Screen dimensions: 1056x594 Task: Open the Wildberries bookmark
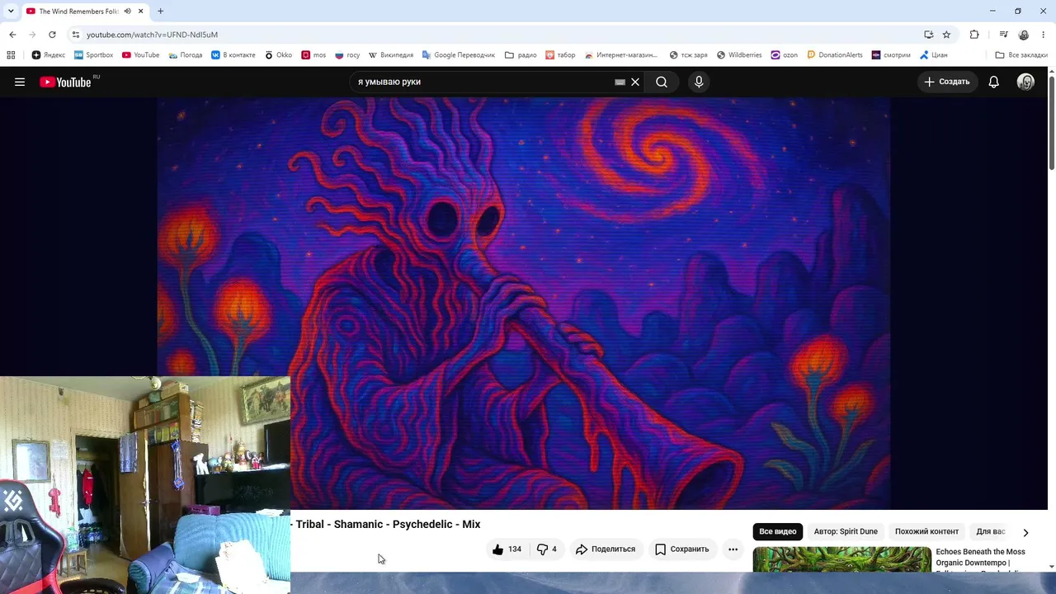pyautogui.click(x=739, y=55)
